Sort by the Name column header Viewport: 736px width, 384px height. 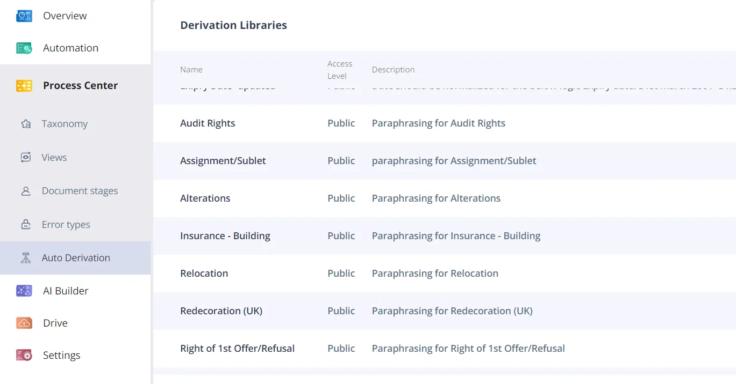point(191,70)
